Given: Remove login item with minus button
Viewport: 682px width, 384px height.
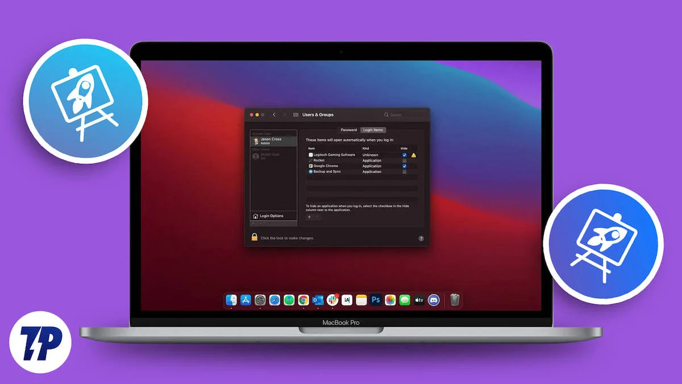Looking at the screenshot, I should pyautogui.click(x=317, y=217).
